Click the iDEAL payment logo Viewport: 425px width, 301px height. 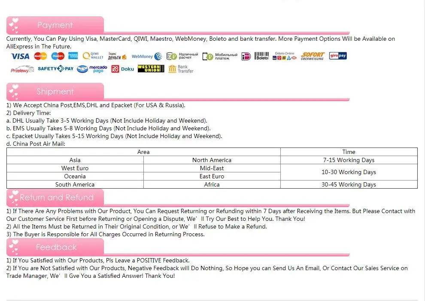point(246,56)
